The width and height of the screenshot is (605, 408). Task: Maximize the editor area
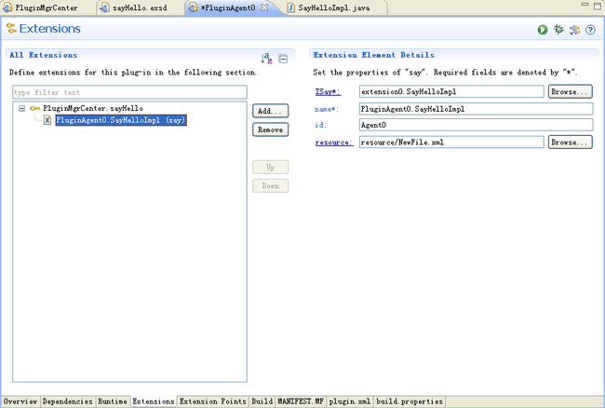point(598,6)
